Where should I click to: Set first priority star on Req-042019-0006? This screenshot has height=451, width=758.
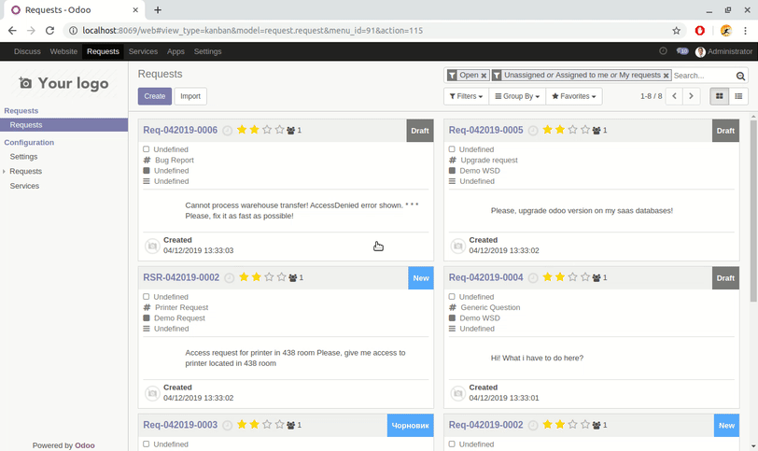click(x=242, y=130)
